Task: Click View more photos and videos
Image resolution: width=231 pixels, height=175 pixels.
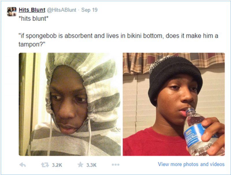Action: (191, 164)
